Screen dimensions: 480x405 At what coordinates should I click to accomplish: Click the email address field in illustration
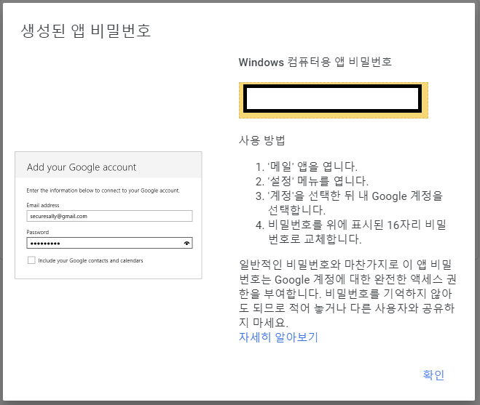point(109,216)
